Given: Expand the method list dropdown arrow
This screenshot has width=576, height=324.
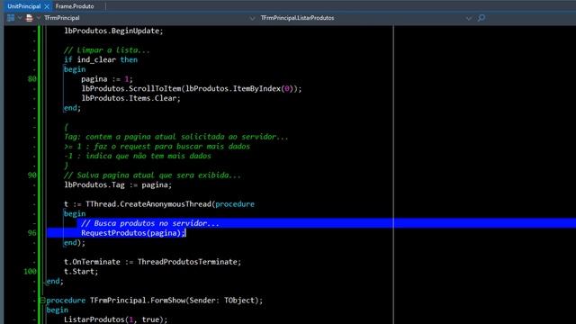Looking at the screenshot, I should 469,18.
